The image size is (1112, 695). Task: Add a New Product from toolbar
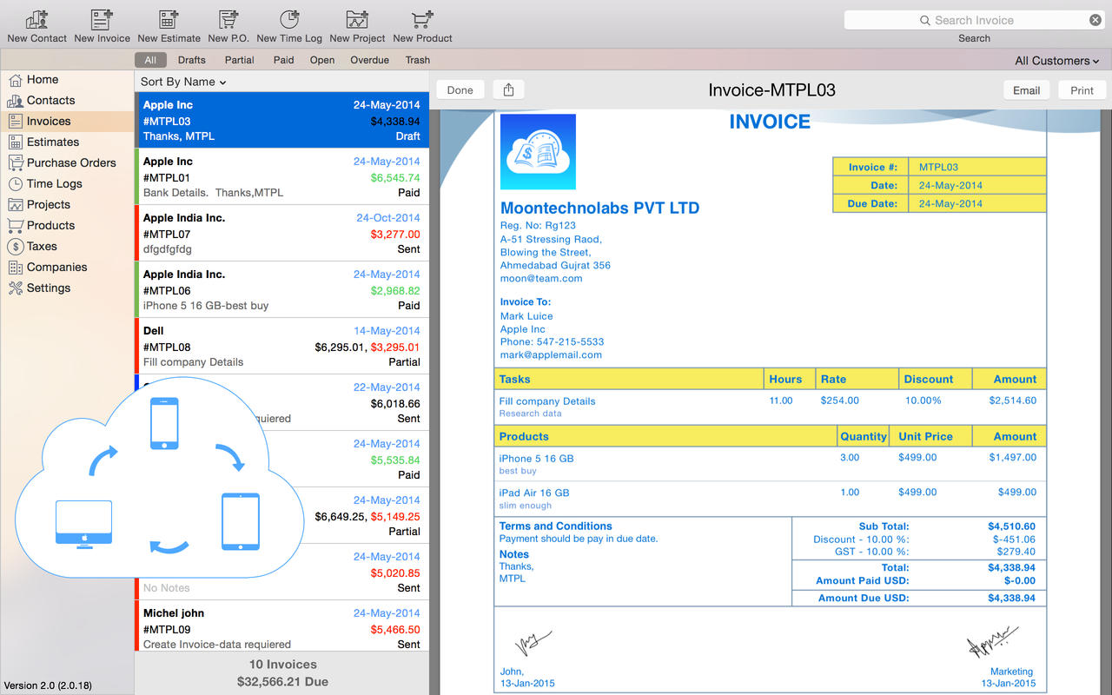[422, 19]
